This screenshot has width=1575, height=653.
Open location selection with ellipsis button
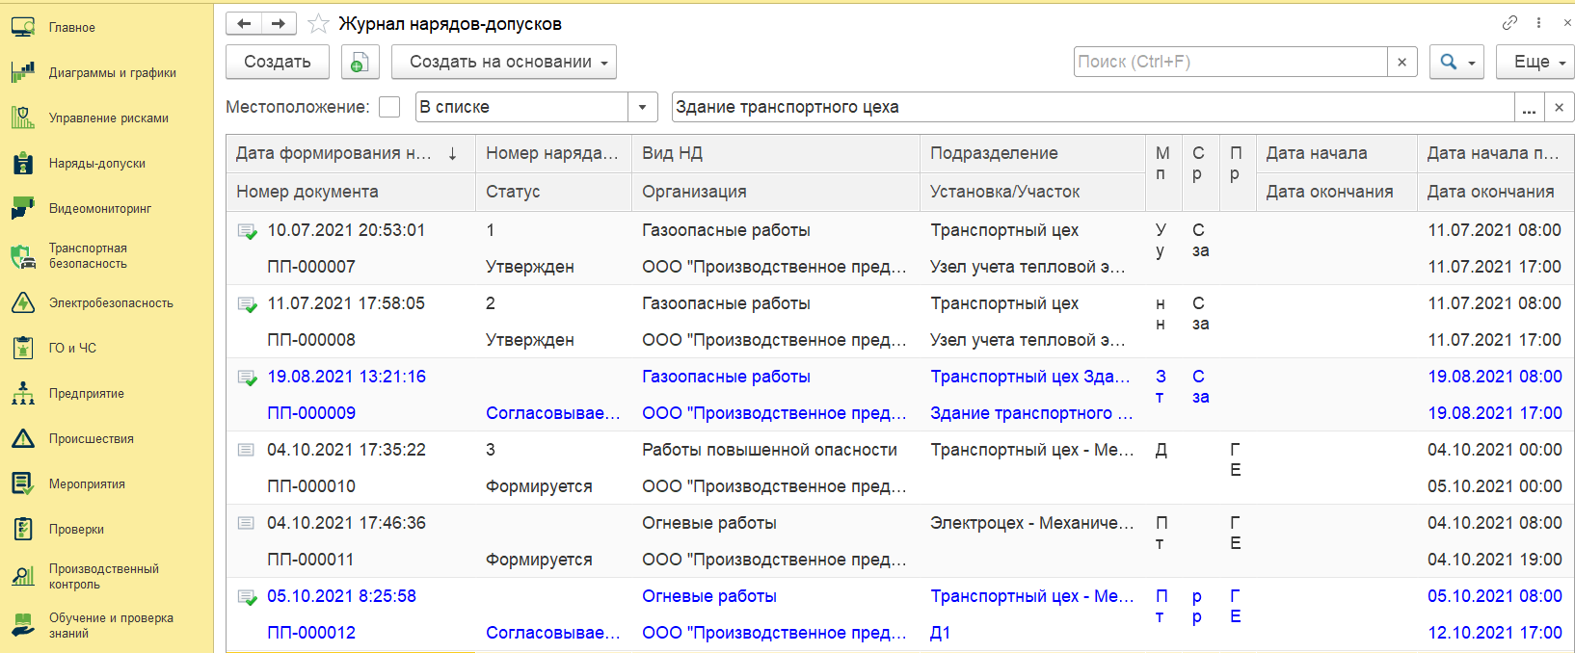click(1530, 108)
